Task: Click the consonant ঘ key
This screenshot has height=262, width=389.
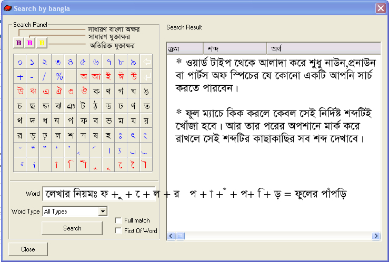Action: click(134, 91)
